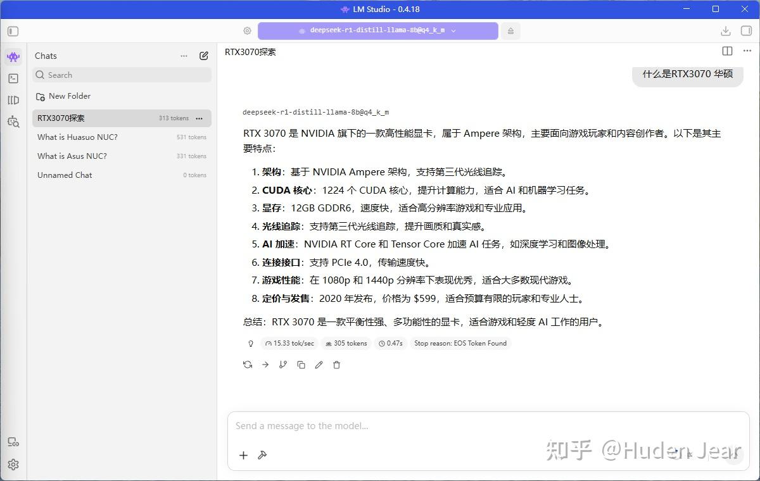
Task: Copy the assistant message
Action: pyautogui.click(x=301, y=365)
